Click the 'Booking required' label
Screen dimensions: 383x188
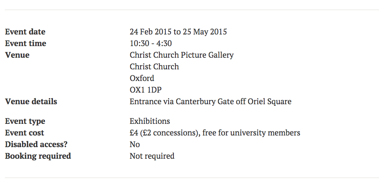point(38,156)
